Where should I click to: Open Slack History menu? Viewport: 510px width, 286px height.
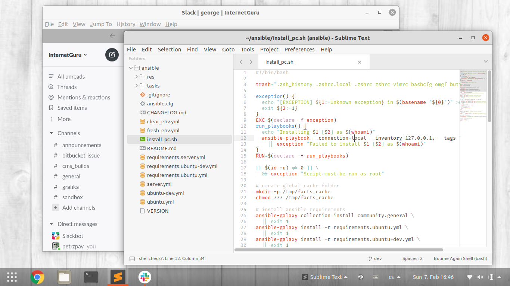pyautogui.click(x=126, y=24)
